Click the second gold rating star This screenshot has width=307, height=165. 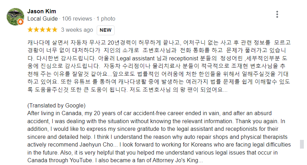point(36,30)
